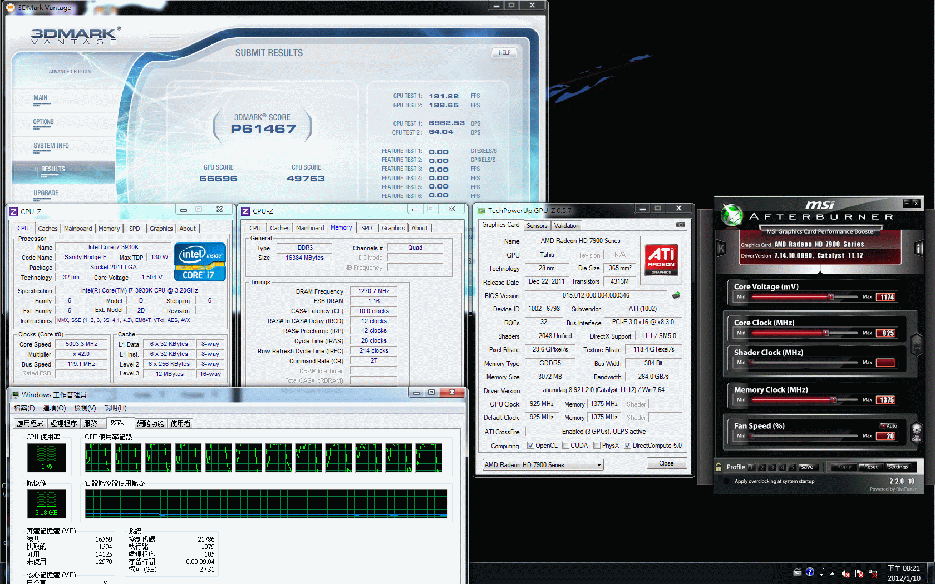This screenshot has width=935, height=584.
Task: Open Task Manager 檢視(V) menu
Action: (x=85, y=408)
